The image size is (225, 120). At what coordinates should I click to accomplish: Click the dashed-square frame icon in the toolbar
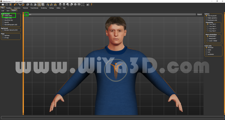pos(83,5)
